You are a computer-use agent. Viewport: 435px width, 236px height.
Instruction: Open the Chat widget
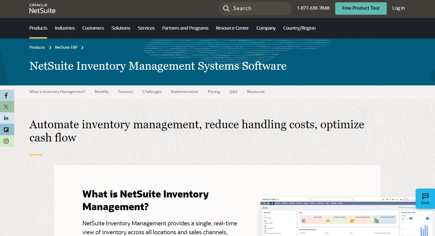[425, 199]
